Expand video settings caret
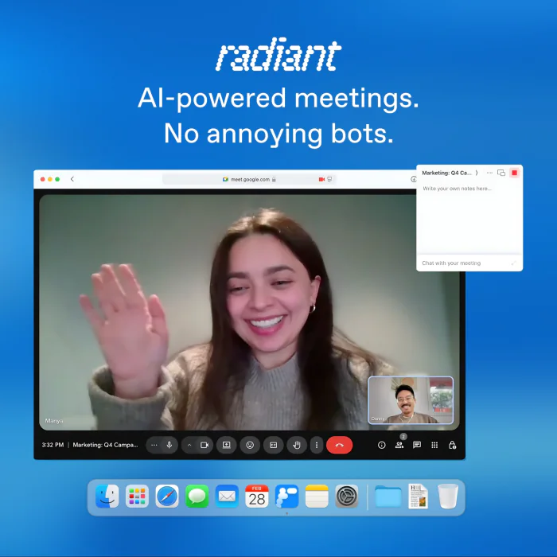The width and height of the screenshot is (557, 557). 189,445
